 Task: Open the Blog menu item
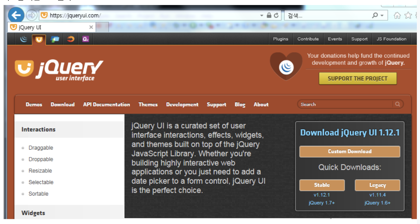240,104
